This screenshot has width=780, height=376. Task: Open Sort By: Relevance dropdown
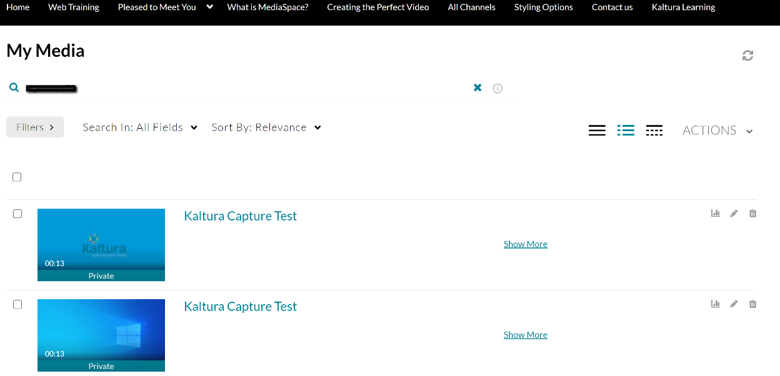[x=266, y=127]
